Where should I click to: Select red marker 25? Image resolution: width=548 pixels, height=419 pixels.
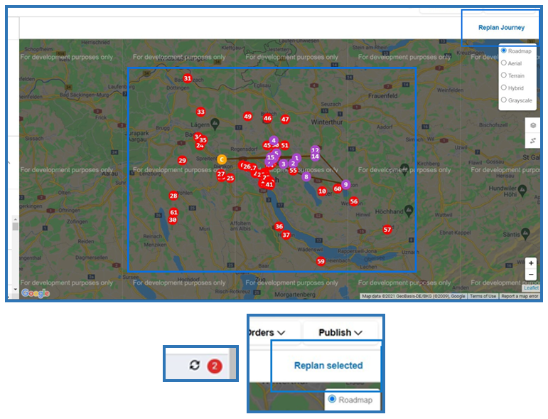[x=230, y=179]
